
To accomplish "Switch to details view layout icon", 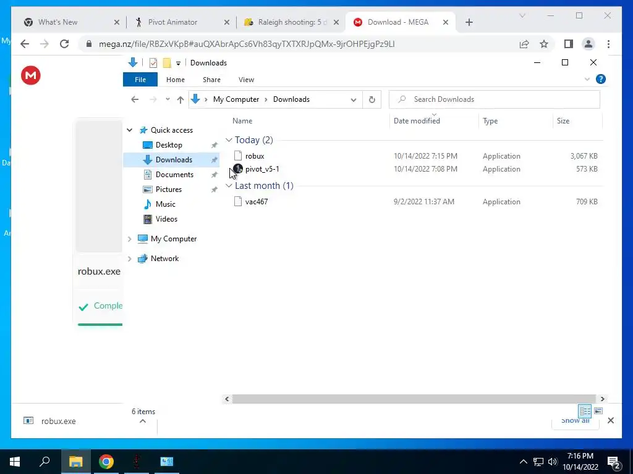I will (585, 411).
